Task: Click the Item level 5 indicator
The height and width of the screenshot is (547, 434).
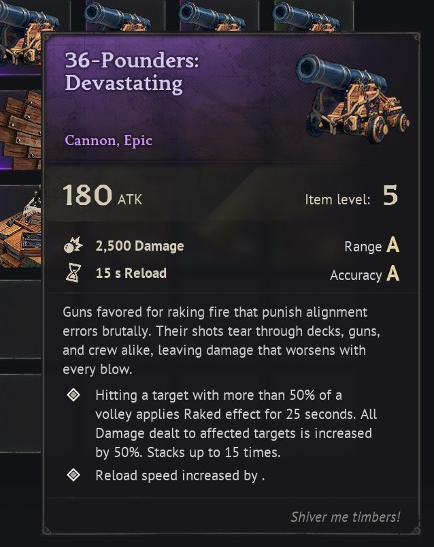Action: [351, 198]
